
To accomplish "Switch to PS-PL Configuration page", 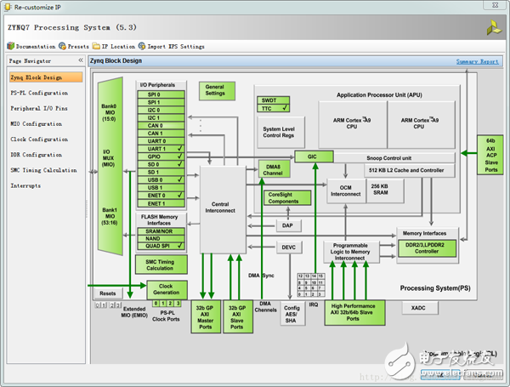I will (39, 93).
